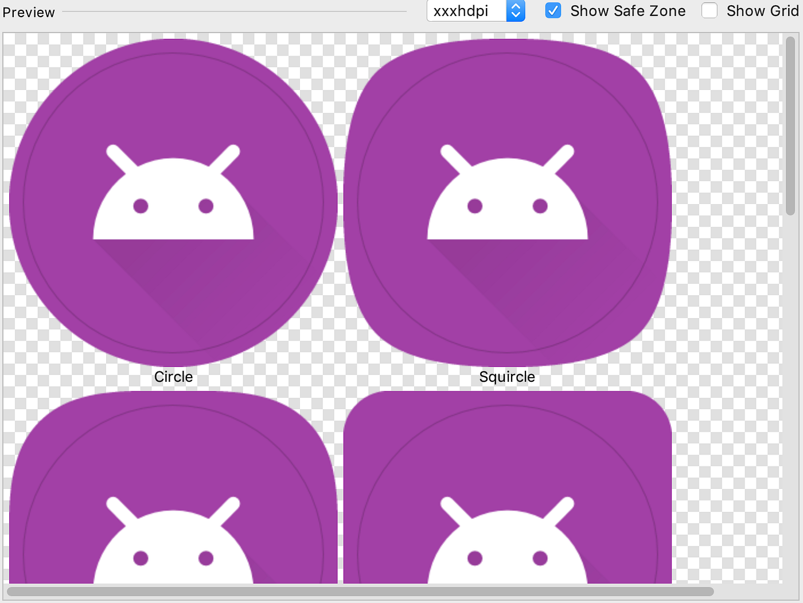
Task: Click the density combo box down arrow
Action: coord(514,15)
